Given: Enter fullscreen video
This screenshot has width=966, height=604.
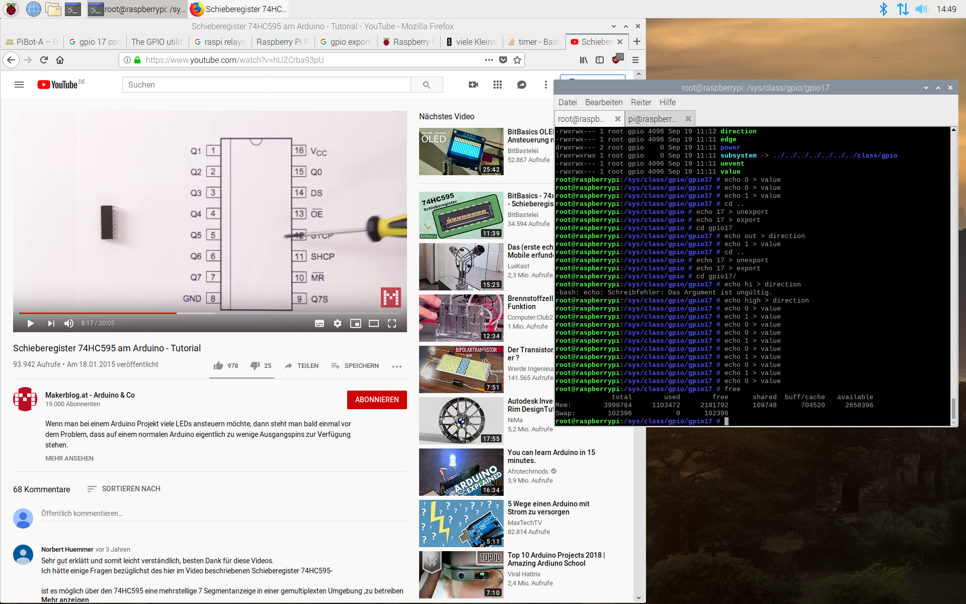Looking at the screenshot, I should pos(392,323).
